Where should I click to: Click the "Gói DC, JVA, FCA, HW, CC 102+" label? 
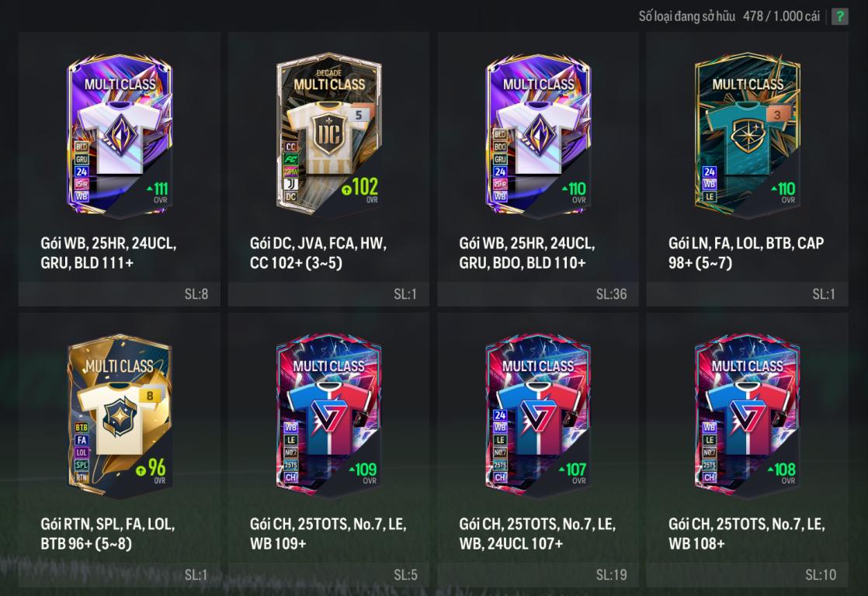(x=318, y=253)
